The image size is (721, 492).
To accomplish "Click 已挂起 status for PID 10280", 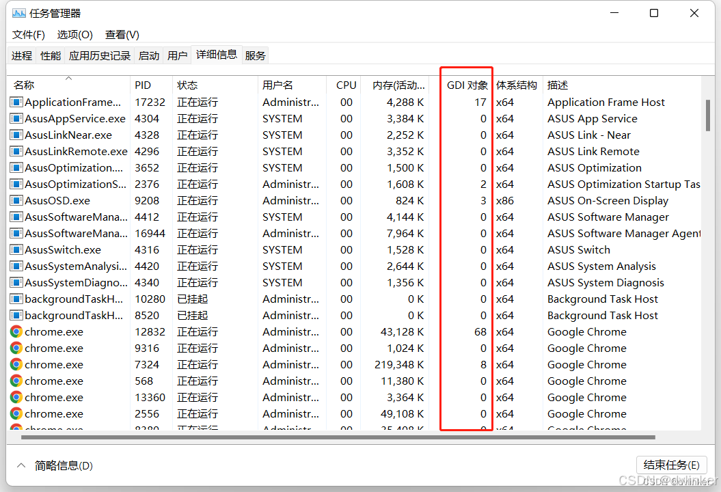I will point(193,299).
